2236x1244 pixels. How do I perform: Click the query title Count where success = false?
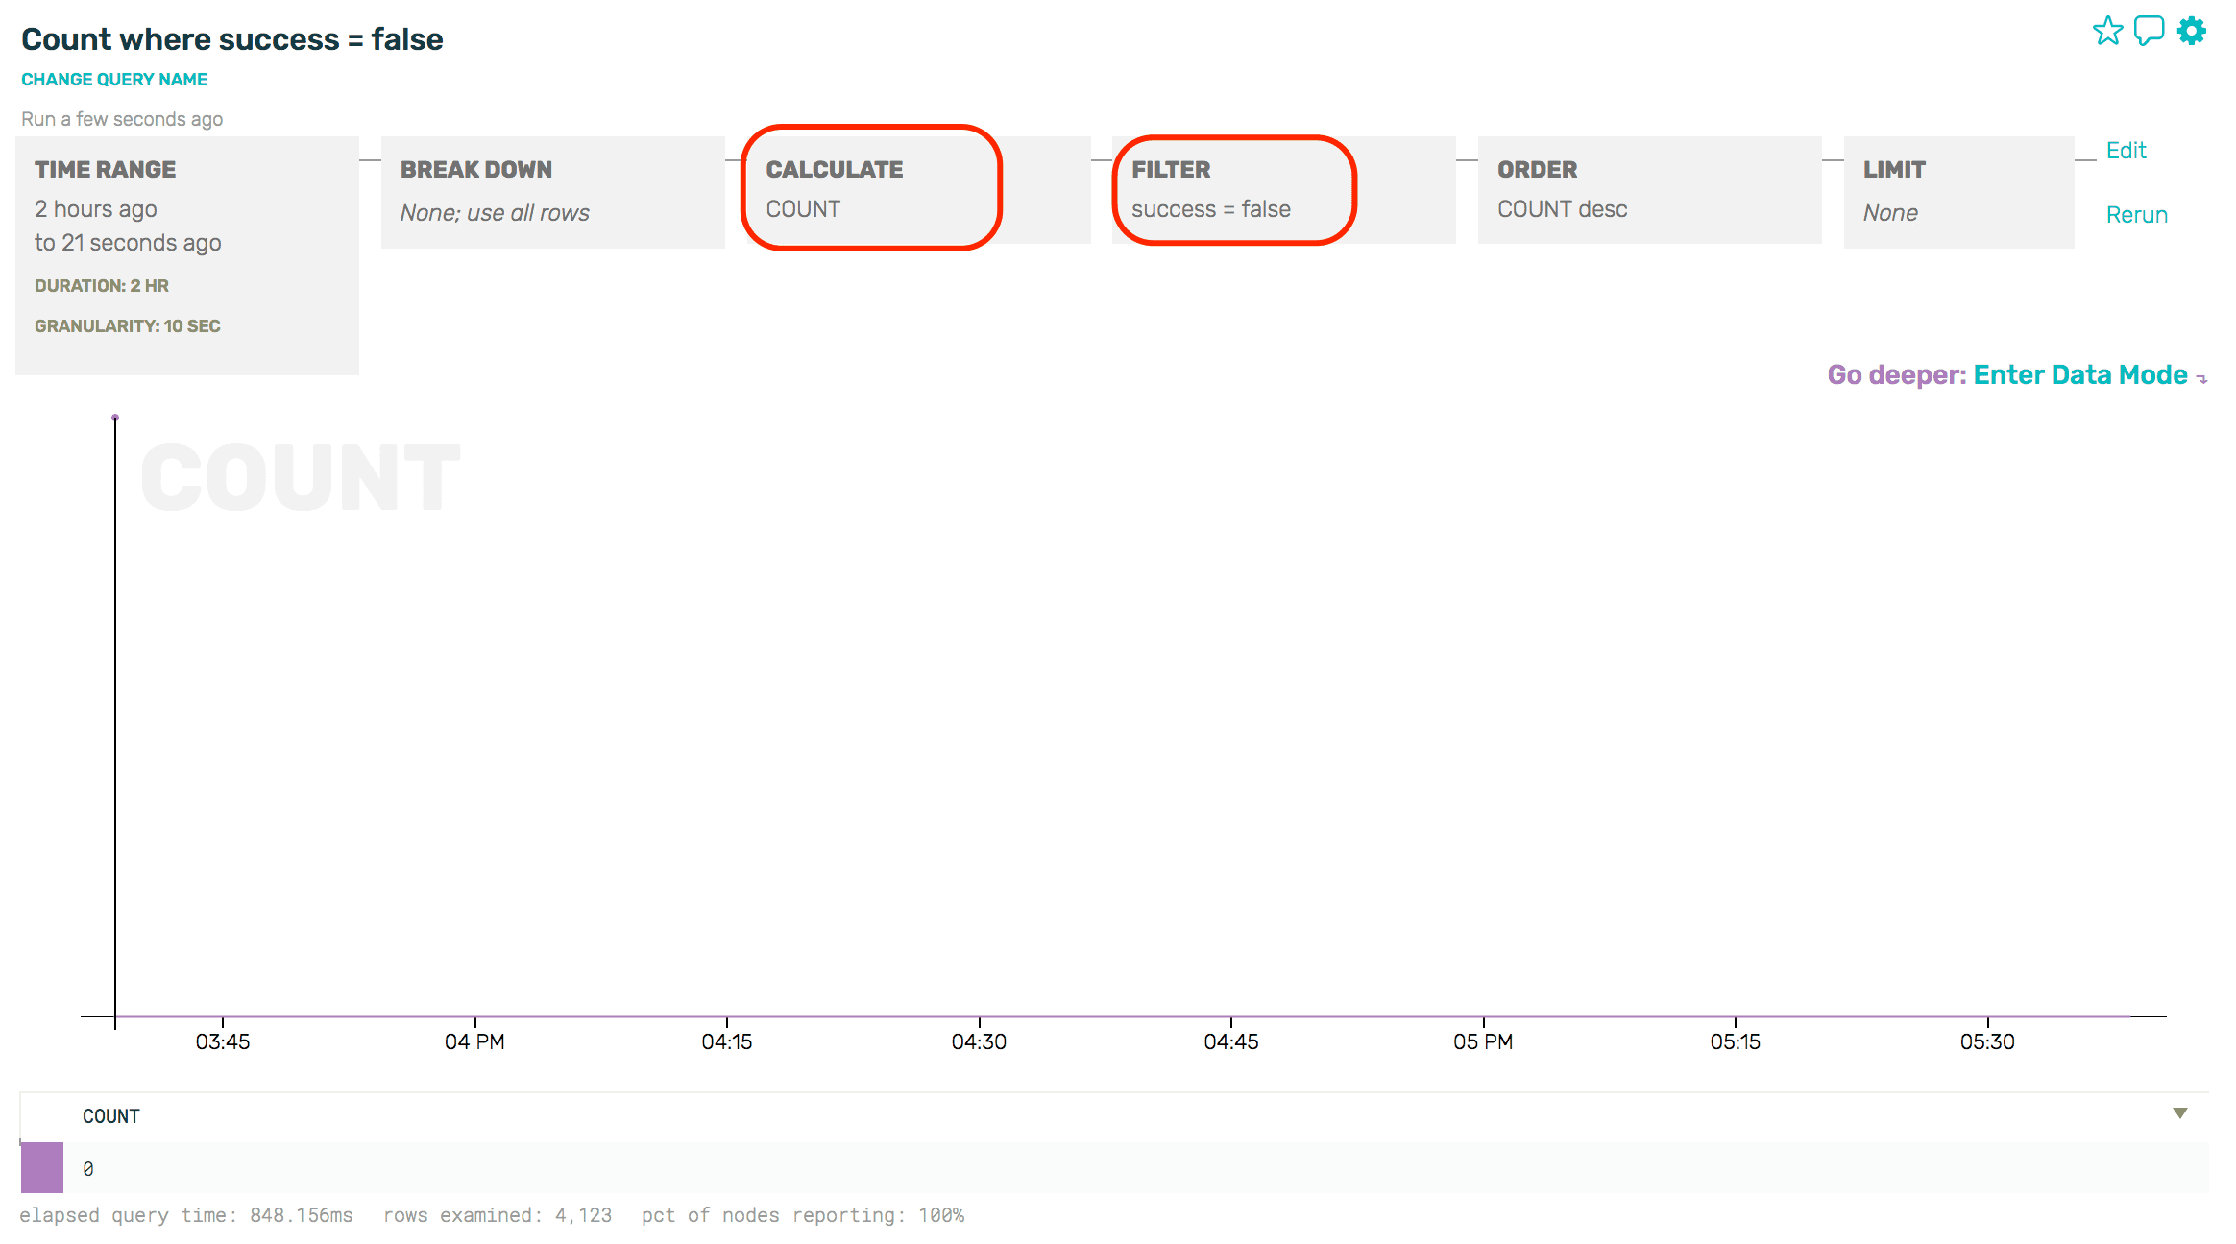click(x=231, y=38)
